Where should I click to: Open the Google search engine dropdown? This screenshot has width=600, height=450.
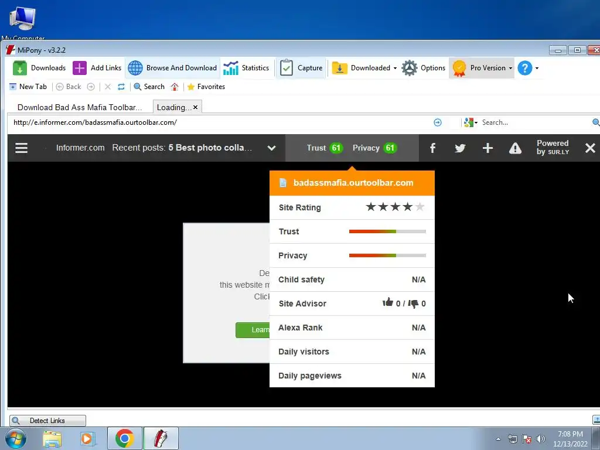(x=471, y=122)
